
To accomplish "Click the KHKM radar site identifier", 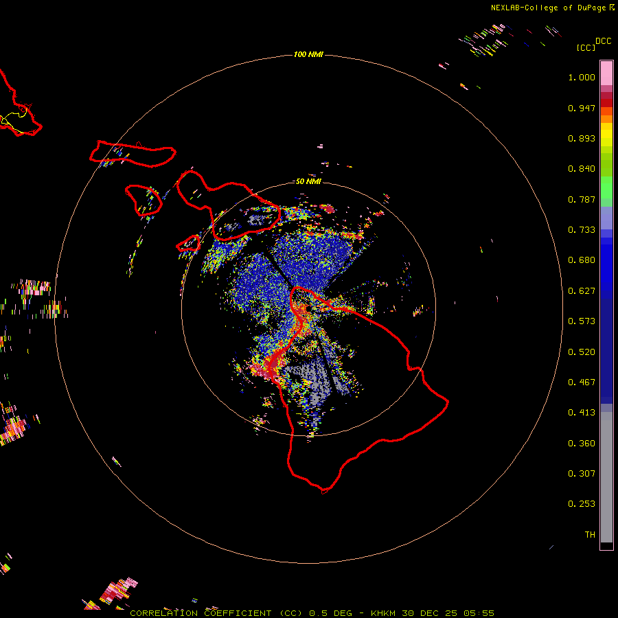I will pos(383,613).
